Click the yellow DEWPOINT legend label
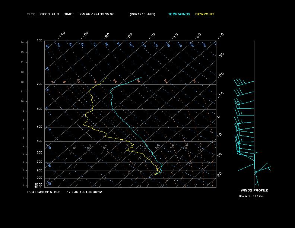The width and height of the screenshot is (295, 228). [x=204, y=14]
